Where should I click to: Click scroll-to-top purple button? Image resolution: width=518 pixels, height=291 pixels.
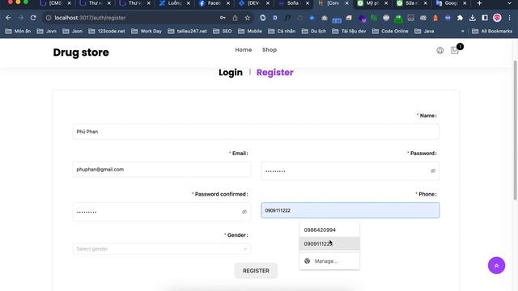pos(496,265)
